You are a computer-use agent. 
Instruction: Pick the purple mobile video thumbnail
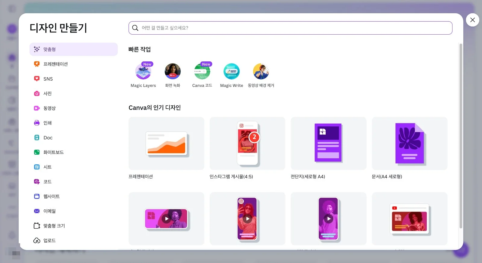point(328,219)
